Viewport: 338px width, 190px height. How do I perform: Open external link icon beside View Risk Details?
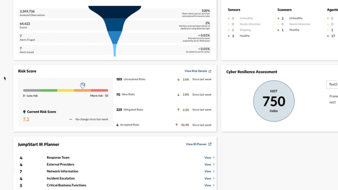point(210,71)
